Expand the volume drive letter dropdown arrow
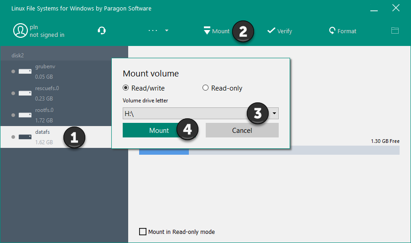Image resolution: width=411 pixels, height=243 pixels. 274,113
